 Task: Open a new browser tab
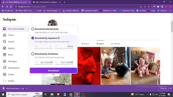click(x=64, y=2)
